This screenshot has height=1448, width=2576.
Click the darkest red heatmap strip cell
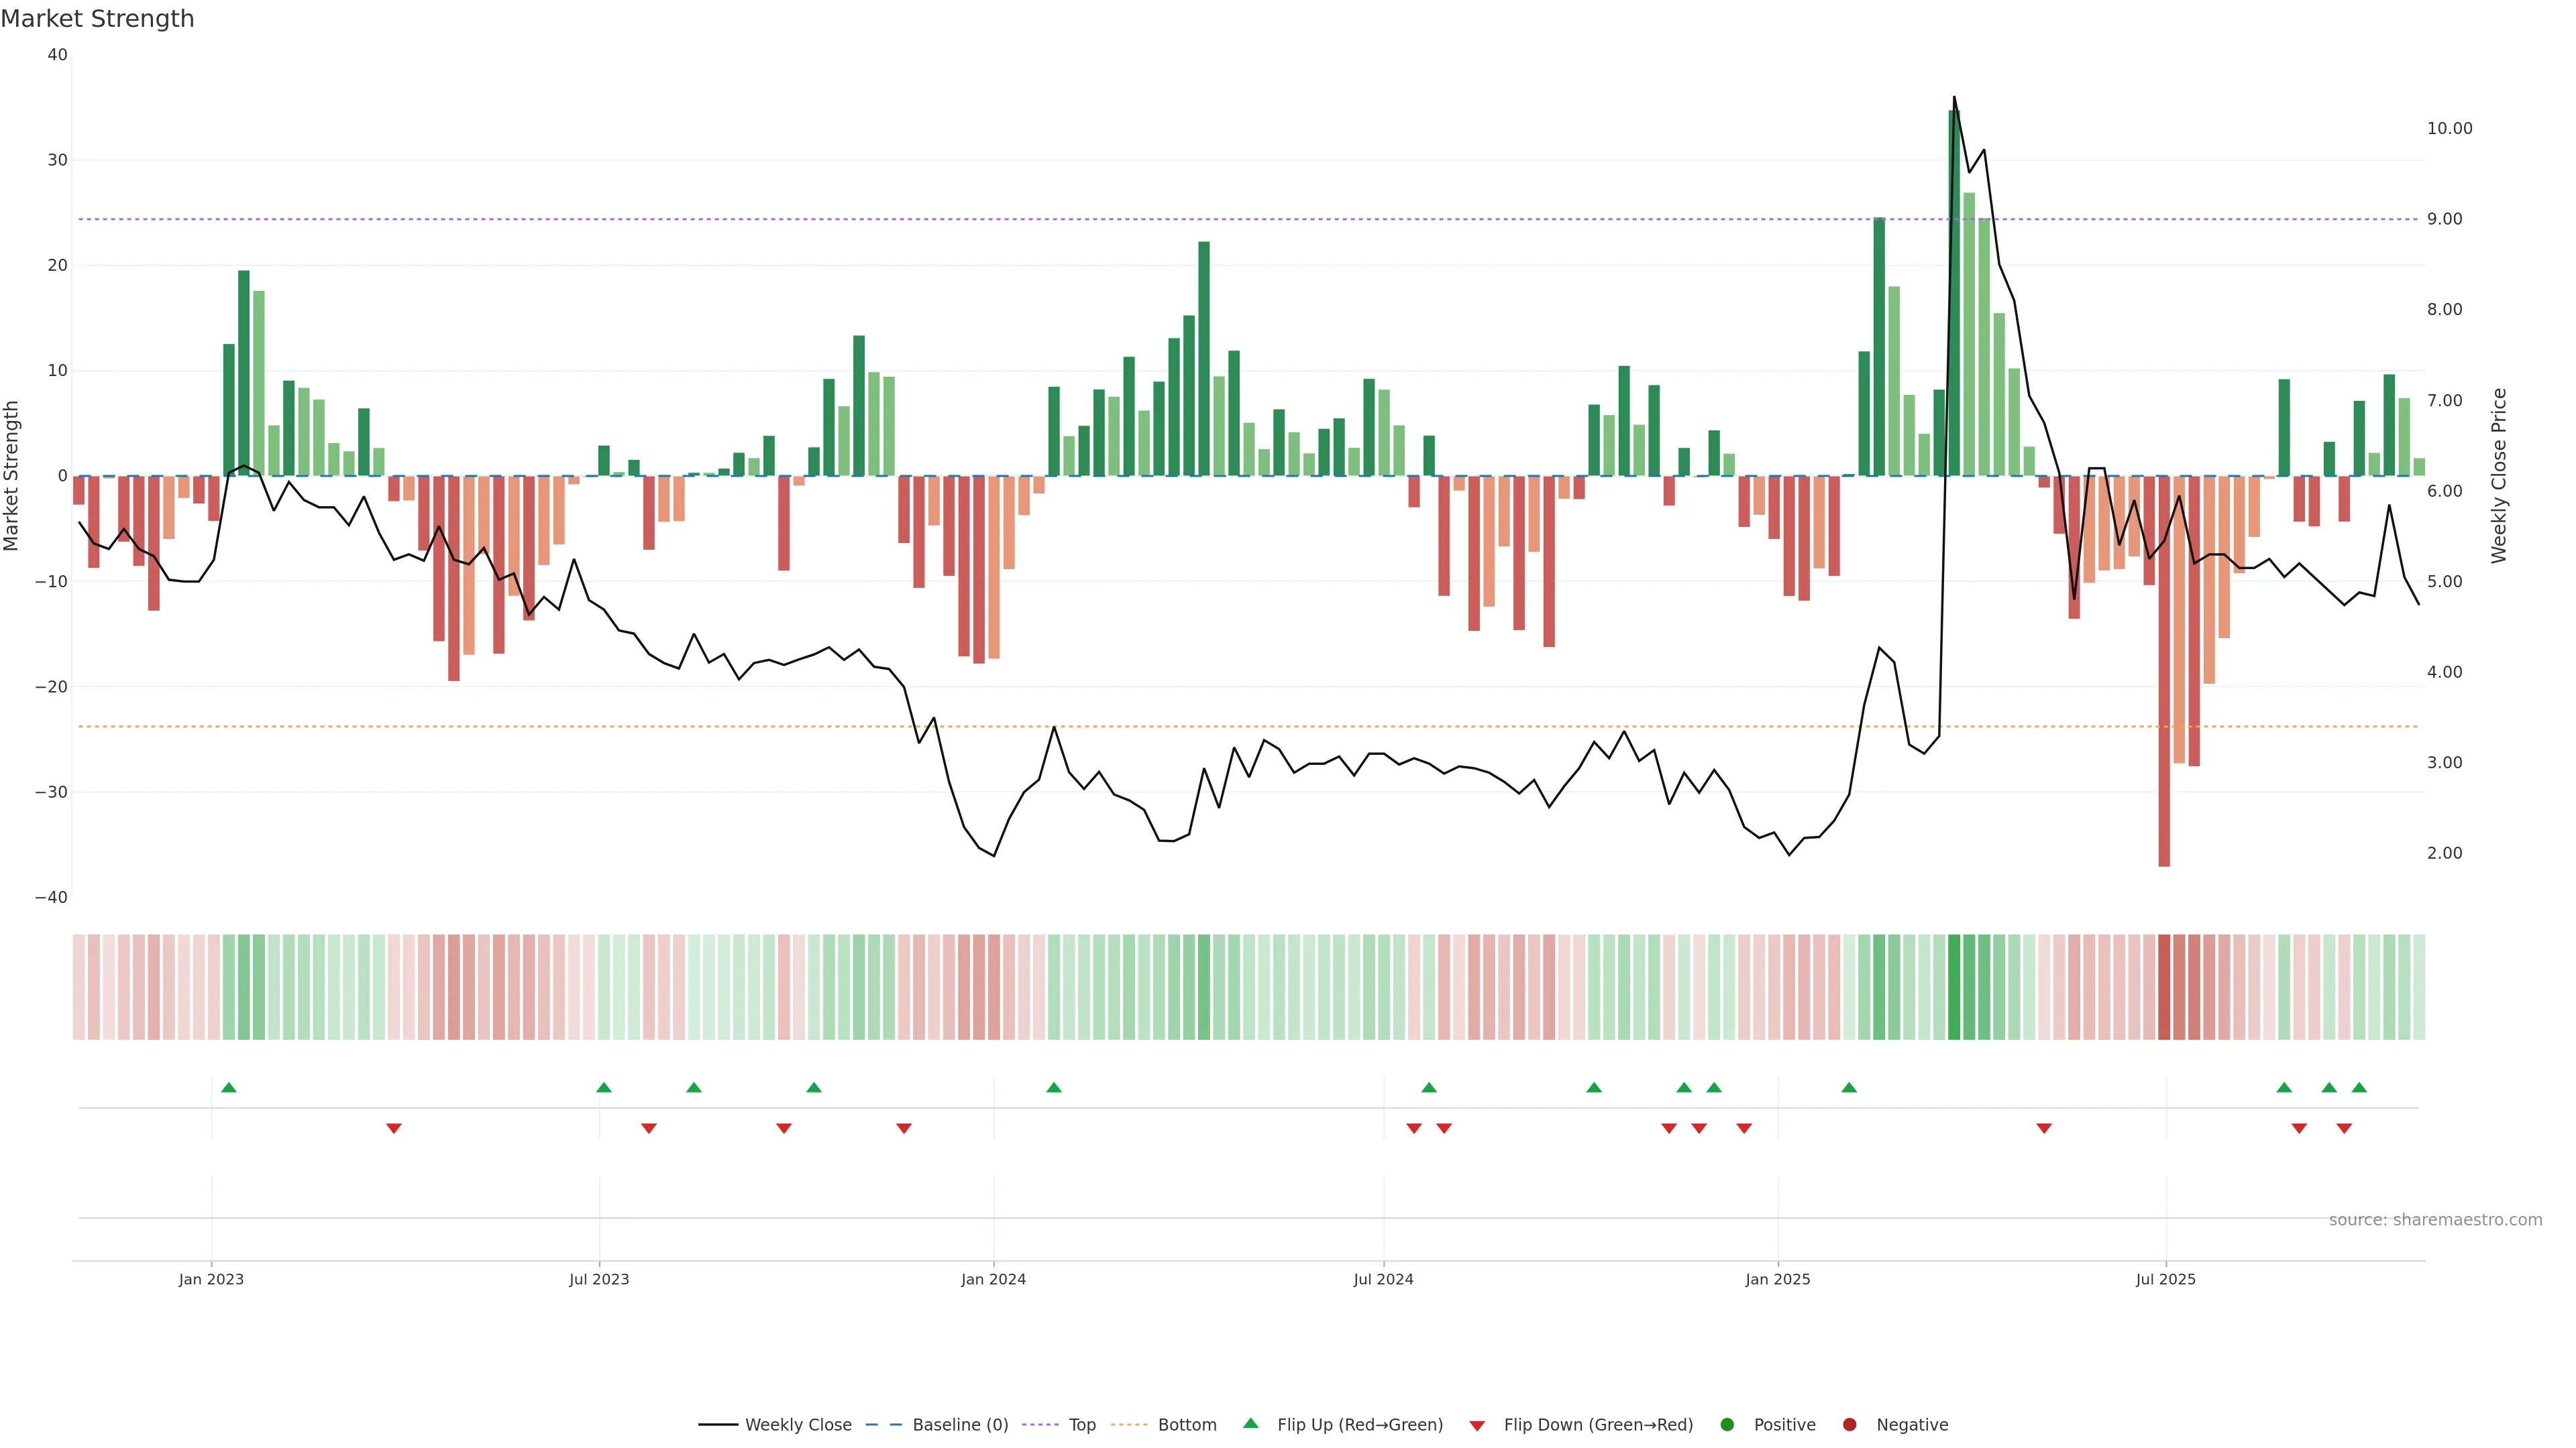click(2164, 987)
